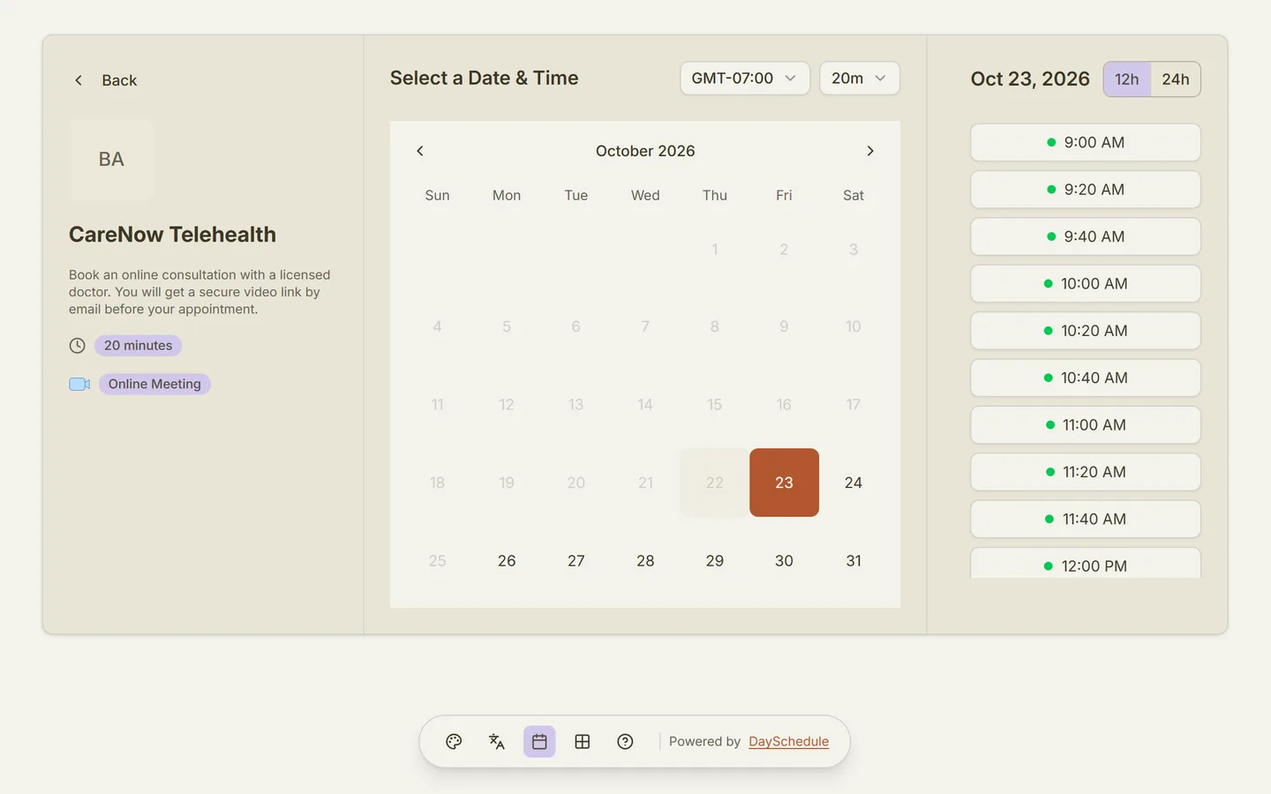Go Back to the previous page

tap(105, 80)
